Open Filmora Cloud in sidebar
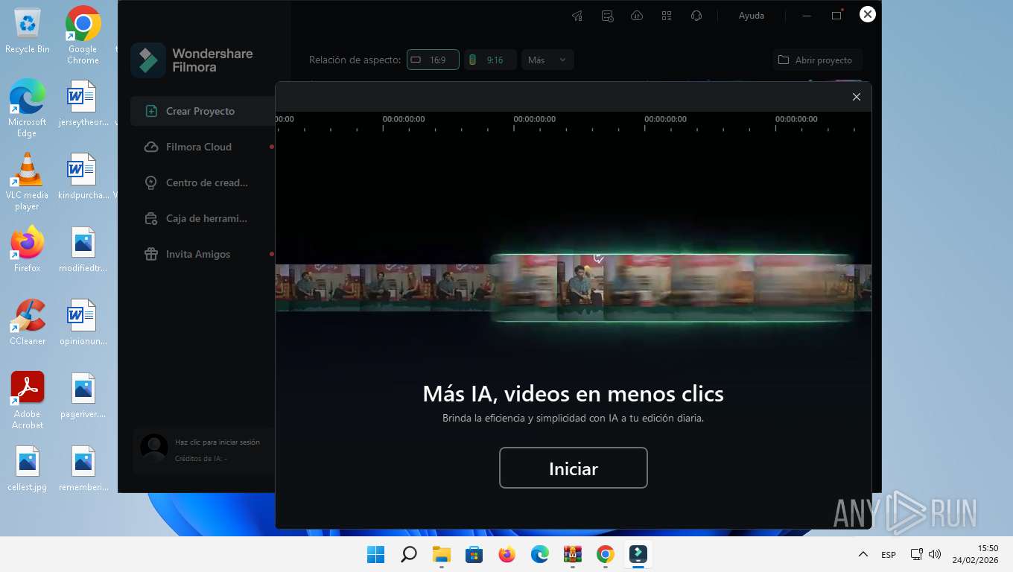 [x=202, y=147]
